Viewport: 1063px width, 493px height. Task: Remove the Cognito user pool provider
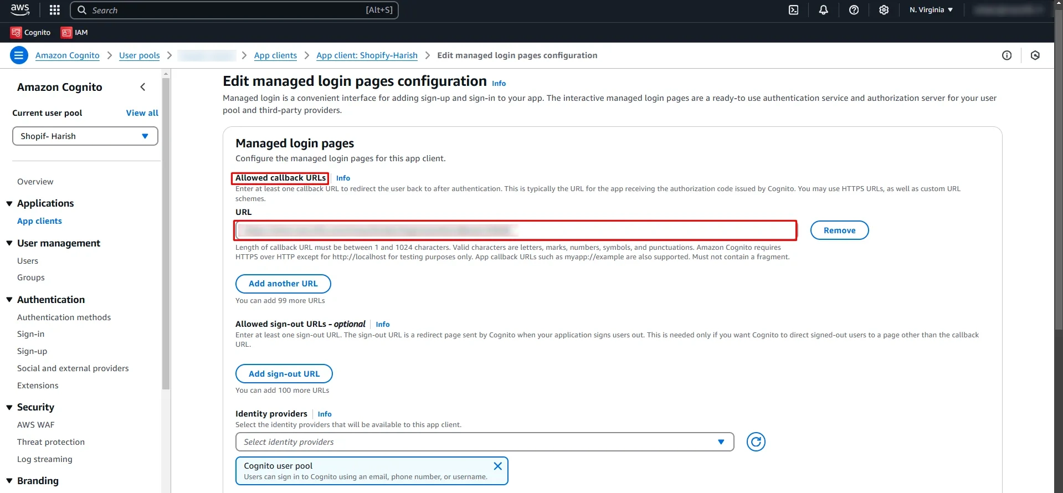point(497,466)
